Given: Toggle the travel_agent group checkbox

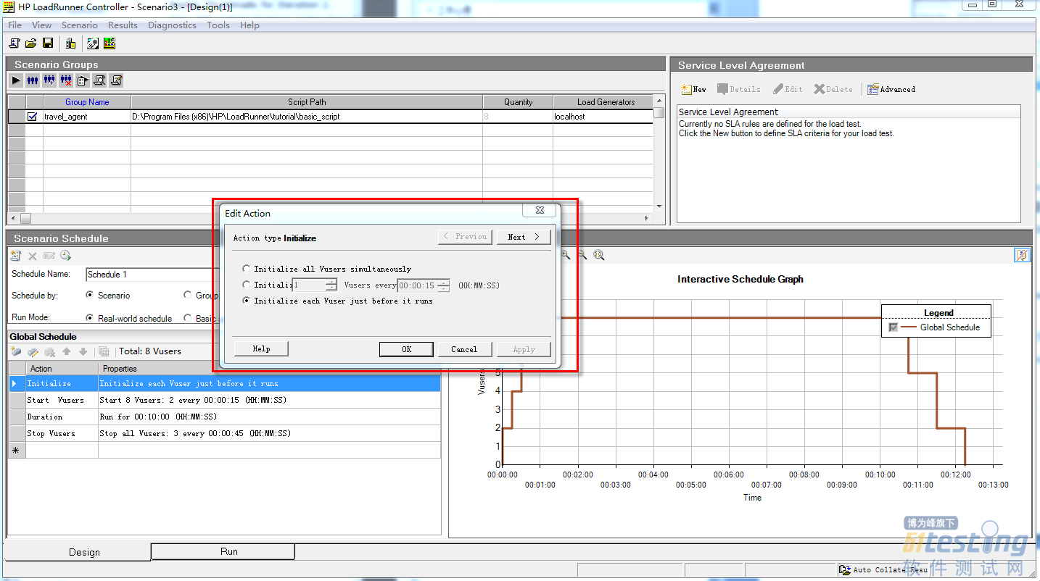Looking at the screenshot, I should click(32, 116).
